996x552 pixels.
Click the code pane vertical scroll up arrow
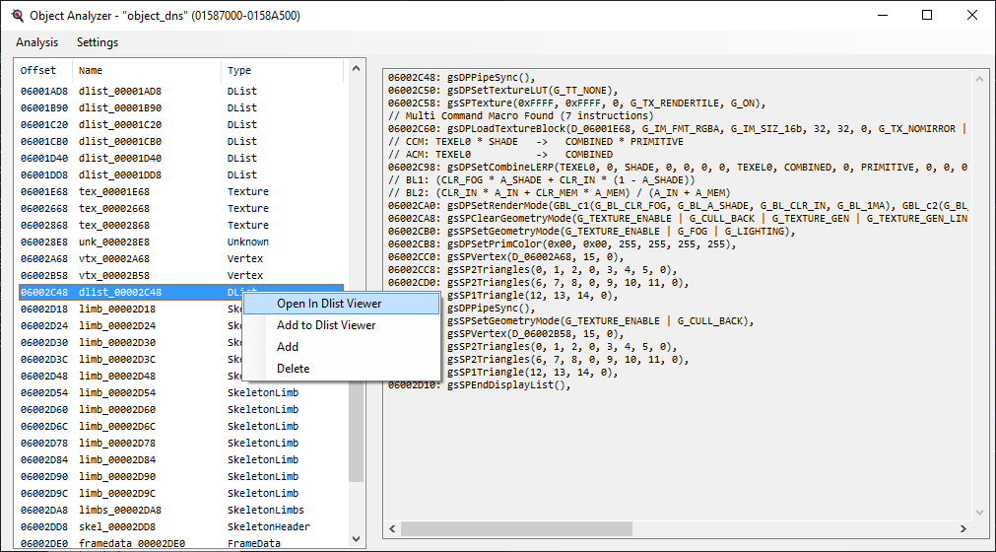(979, 80)
